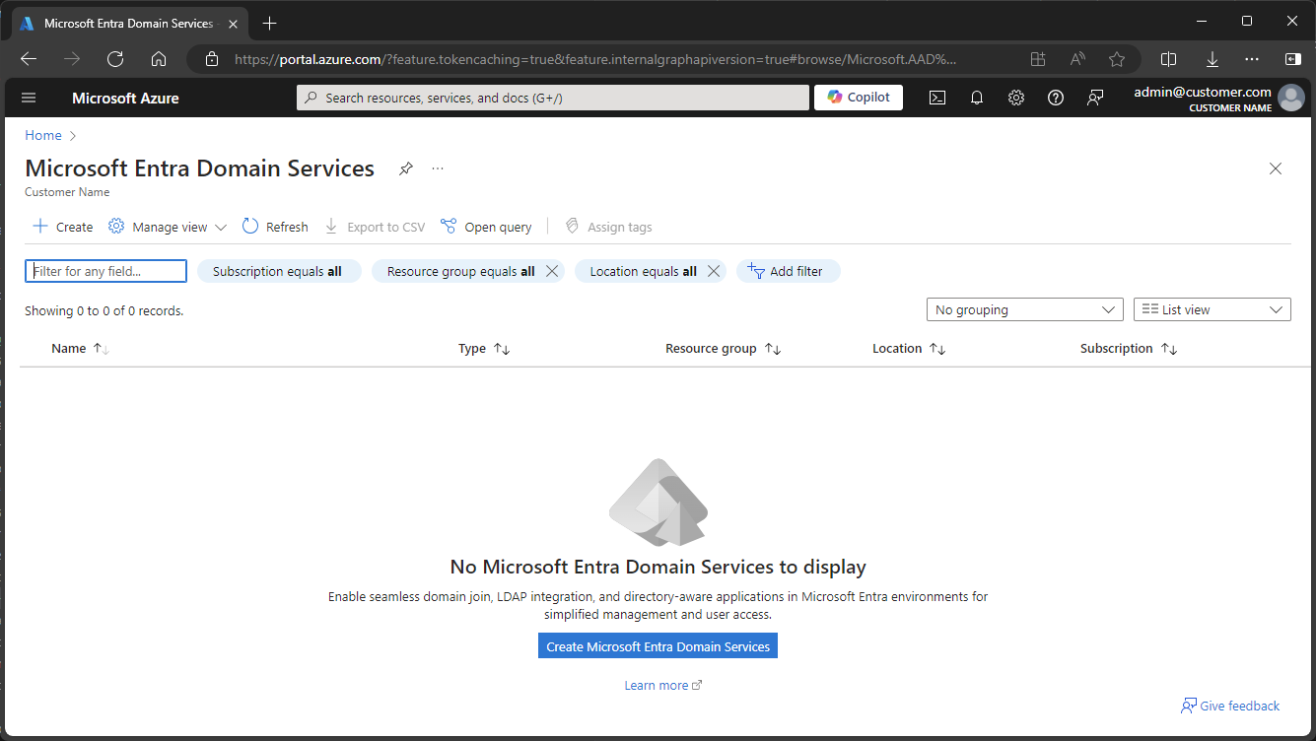Open portal settings gear
This screenshot has height=741, width=1316.
tap(1016, 98)
